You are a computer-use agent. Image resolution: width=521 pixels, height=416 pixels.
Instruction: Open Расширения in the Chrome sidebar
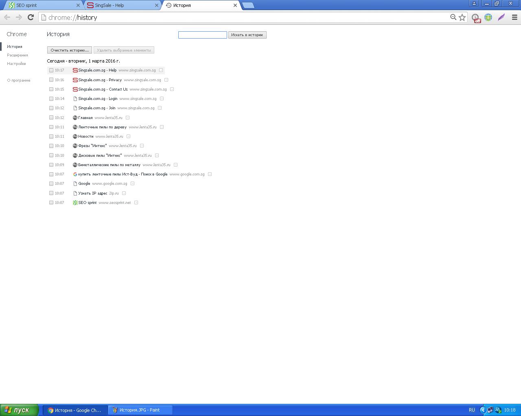18,55
